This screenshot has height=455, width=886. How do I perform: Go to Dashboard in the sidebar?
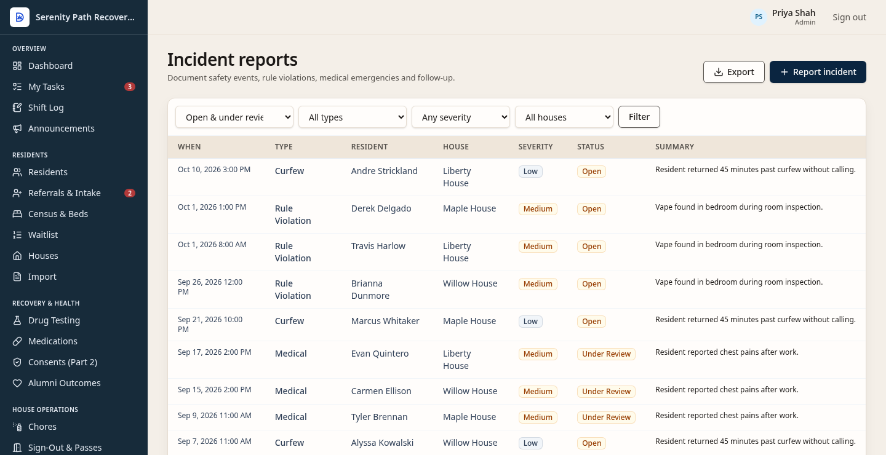click(74, 66)
